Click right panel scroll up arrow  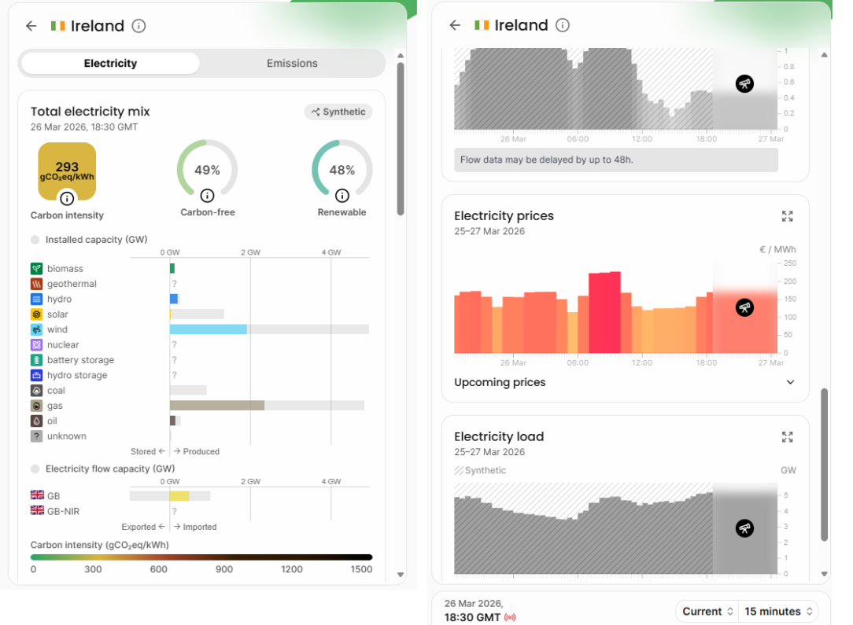(x=824, y=54)
